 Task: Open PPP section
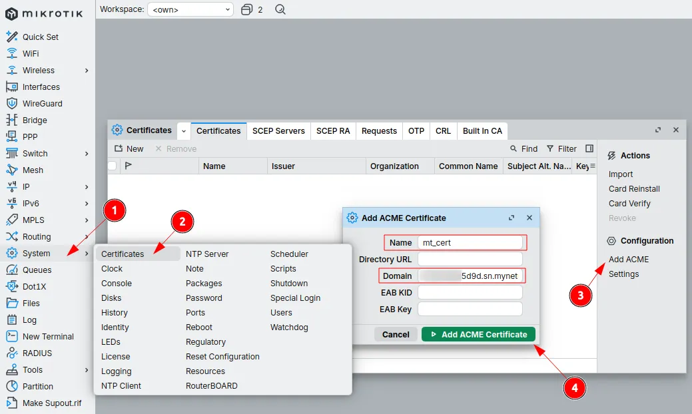(29, 137)
